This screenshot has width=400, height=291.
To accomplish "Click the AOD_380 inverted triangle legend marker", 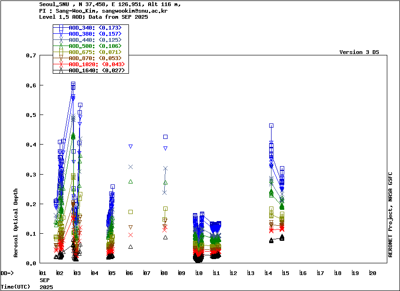I will (x=61, y=34).
